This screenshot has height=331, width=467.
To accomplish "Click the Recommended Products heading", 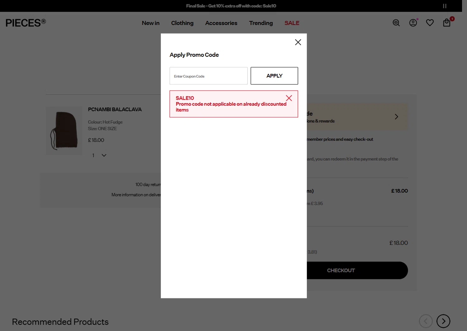I will pos(60,322).
